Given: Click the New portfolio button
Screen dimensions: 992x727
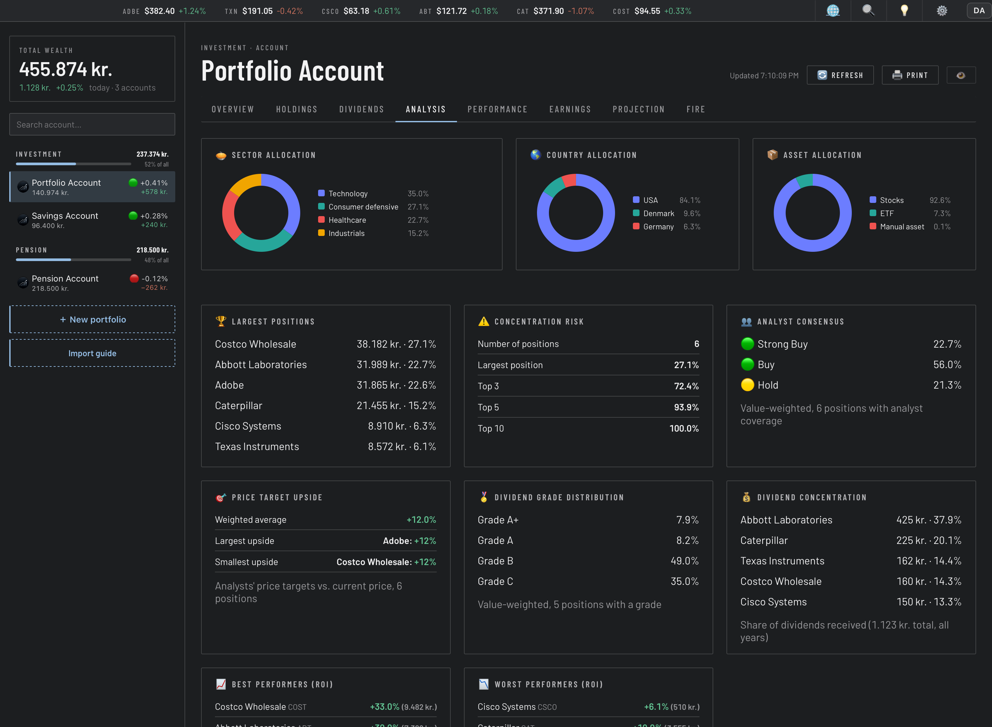Looking at the screenshot, I should coord(92,320).
